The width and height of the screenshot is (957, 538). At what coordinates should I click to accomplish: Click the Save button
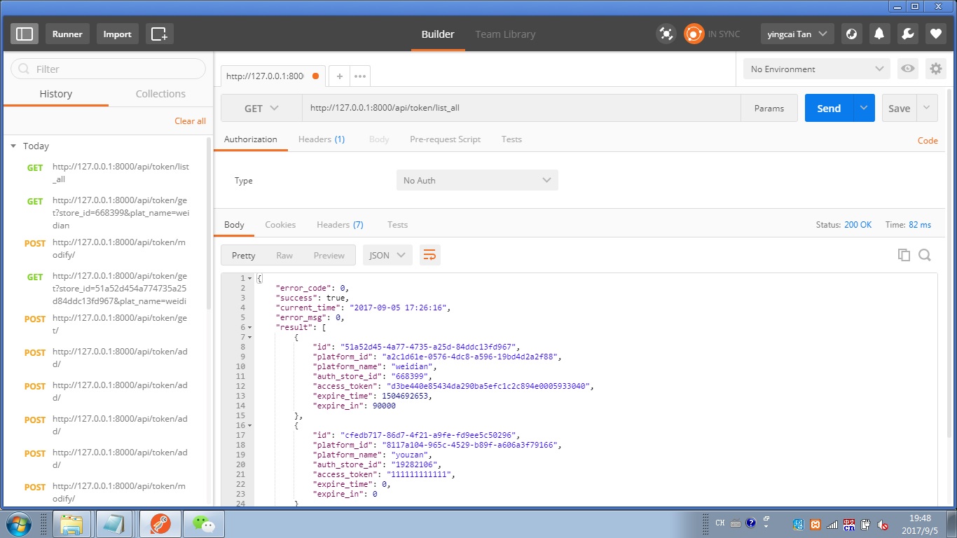[899, 108]
